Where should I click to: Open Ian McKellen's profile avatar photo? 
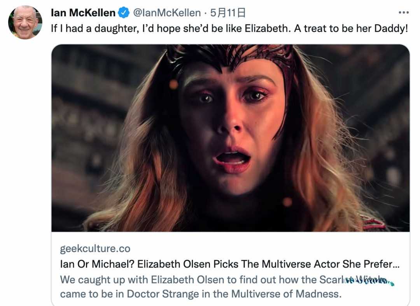click(x=25, y=23)
